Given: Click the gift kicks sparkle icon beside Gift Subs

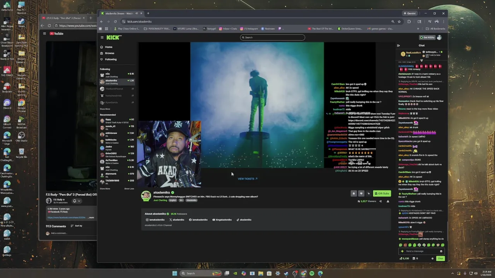Looking at the screenshot, I should pyautogui.click(x=369, y=193).
